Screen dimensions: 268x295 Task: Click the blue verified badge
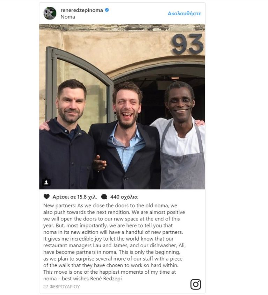point(107,10)
